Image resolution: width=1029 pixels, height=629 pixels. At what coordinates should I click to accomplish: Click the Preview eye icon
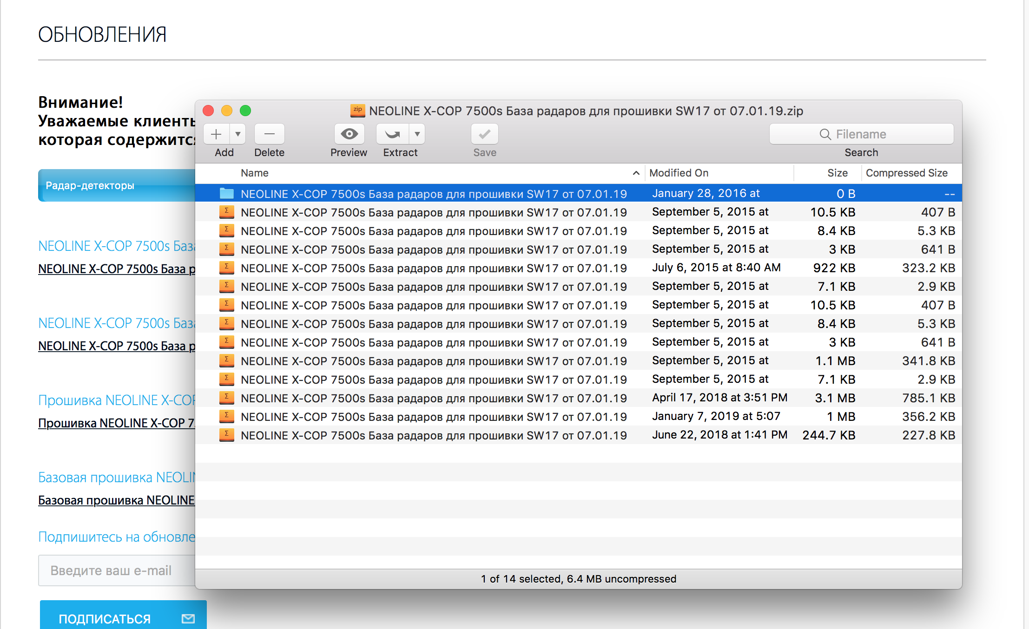click(x=349, y=134)
